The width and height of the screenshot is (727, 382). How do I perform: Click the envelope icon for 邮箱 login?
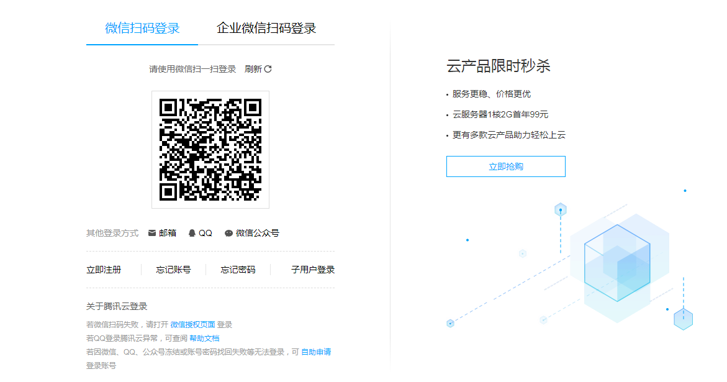pos(151,233)
